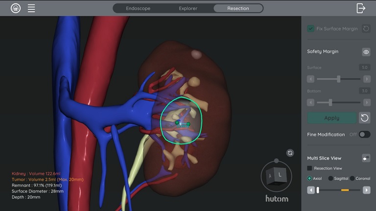Select the Sagittal radio button
This screenshot has height=211, width=376.
pyautogui.click(x=330, y=179)
